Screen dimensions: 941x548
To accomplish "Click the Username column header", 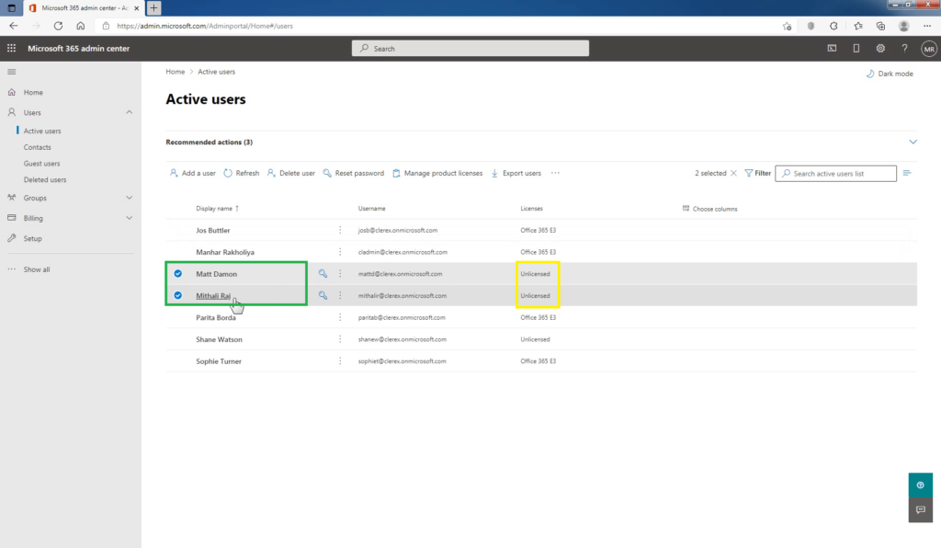I will coord(371,209).
